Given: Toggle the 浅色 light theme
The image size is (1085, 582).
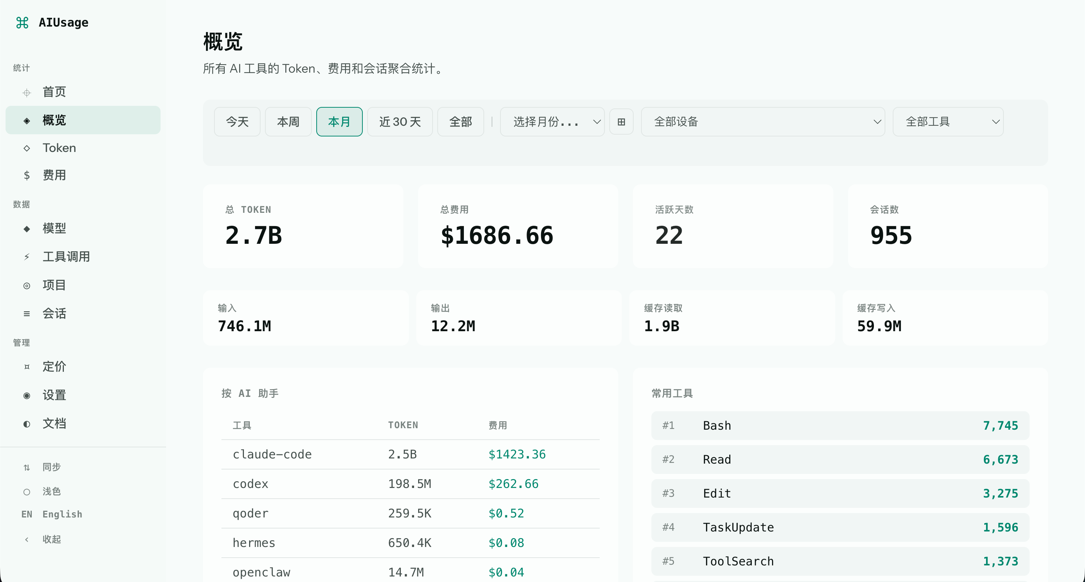Looking at the screenshot, I should tap(83, 492).
